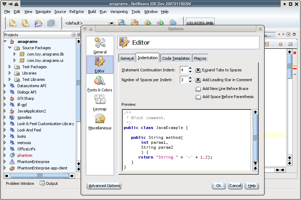
Task: Open the Versioning menu
Action: 119,12
